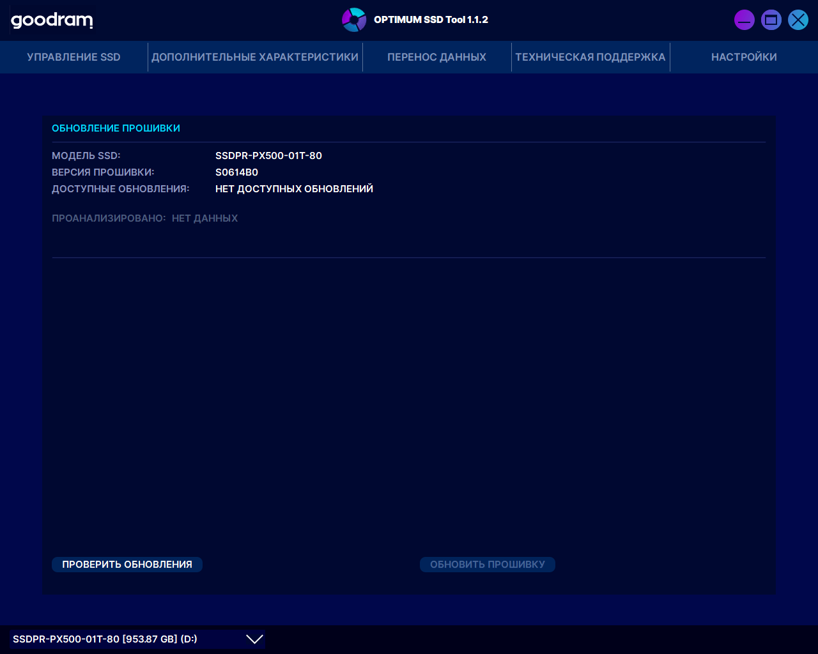Go to the ПЕРЕНОС ДАННЫХ tab
The height and width of the screenshot is (654, 818).
pyautogui.click(x=436, y=57)
